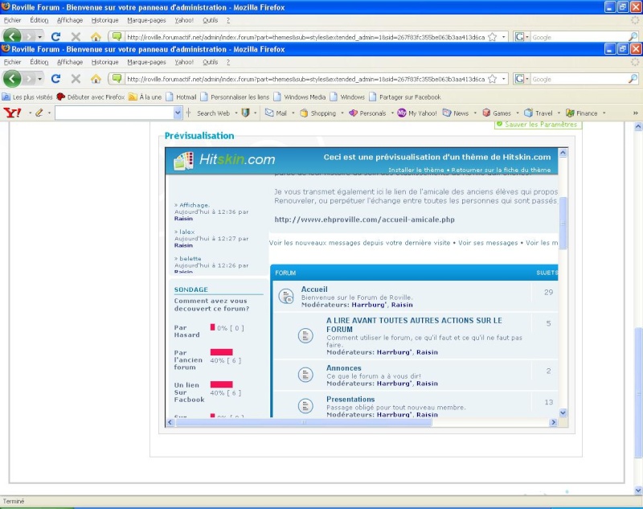Screen dimensions: 643x509
Task: Click the Partager sur Facebook bookmark
Action: [x=405, y=97]
